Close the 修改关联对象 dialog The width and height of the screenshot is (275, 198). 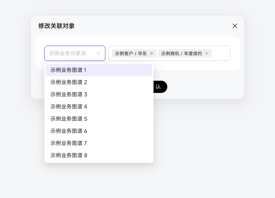click(235, 26)
